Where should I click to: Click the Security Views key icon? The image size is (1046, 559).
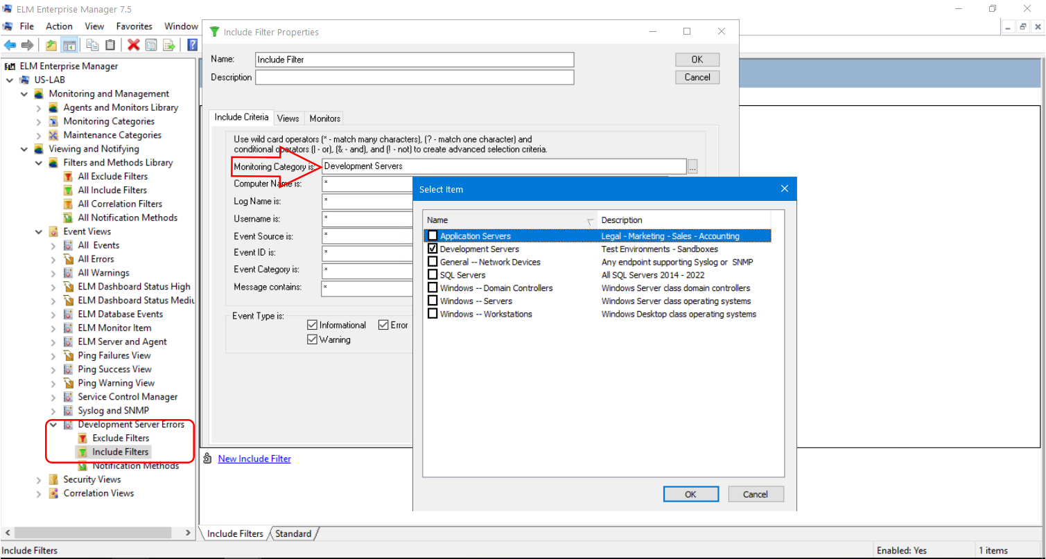(x=54, y=479)
